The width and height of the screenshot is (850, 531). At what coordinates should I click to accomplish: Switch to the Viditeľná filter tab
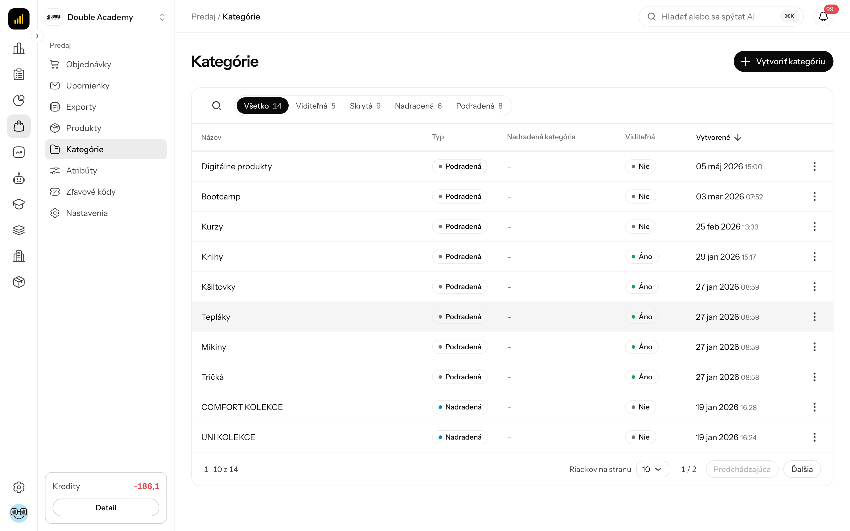(316, 106)
